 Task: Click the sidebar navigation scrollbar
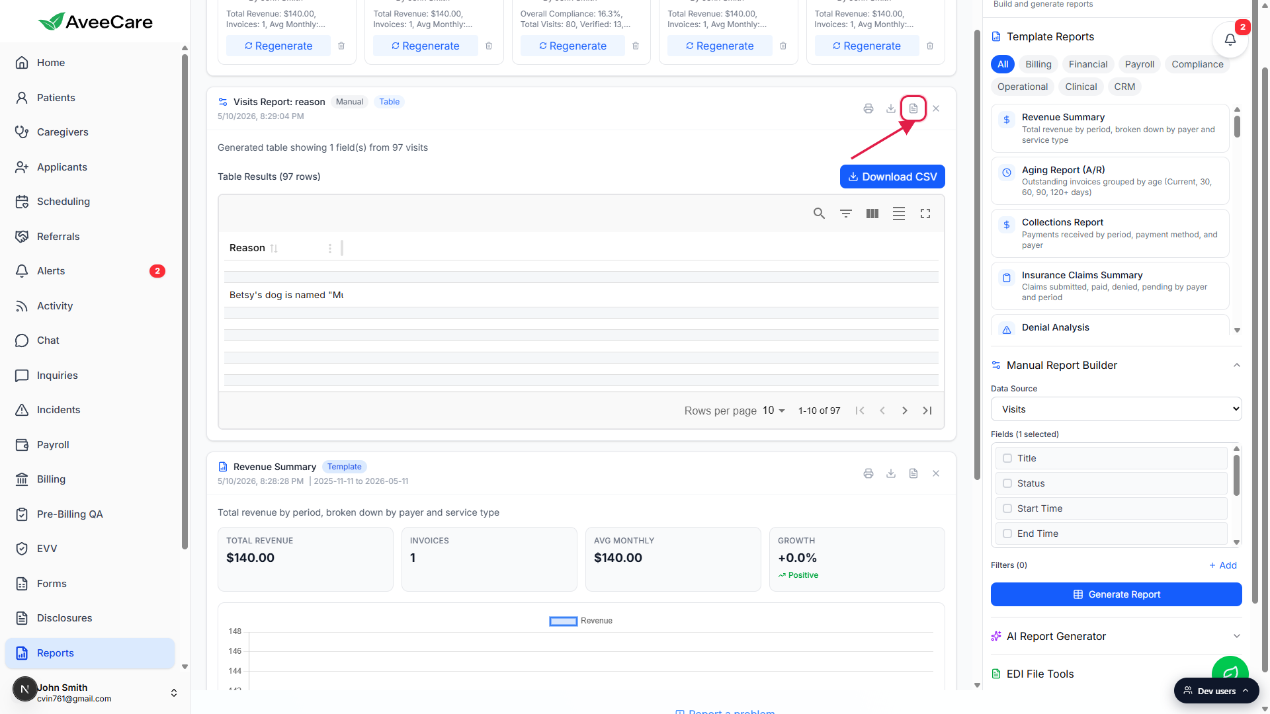pos(185,301)
